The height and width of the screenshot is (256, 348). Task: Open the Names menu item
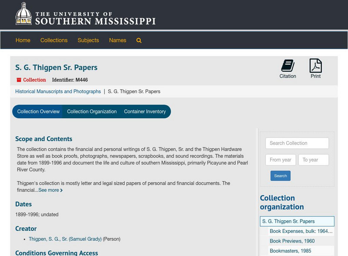coord(117,40)
